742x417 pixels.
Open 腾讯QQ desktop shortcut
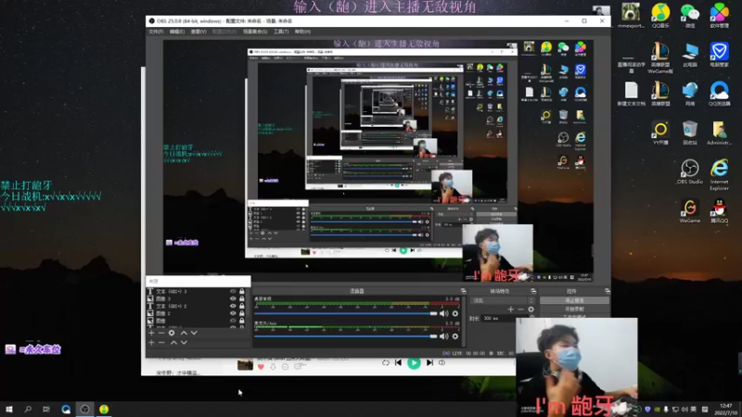719,211
